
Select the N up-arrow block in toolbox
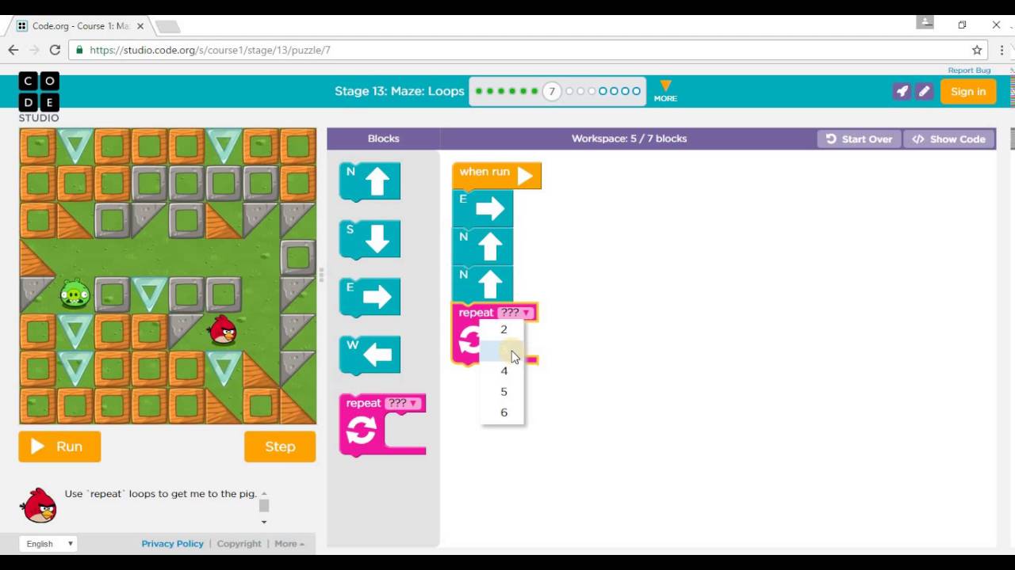(370, 182)
